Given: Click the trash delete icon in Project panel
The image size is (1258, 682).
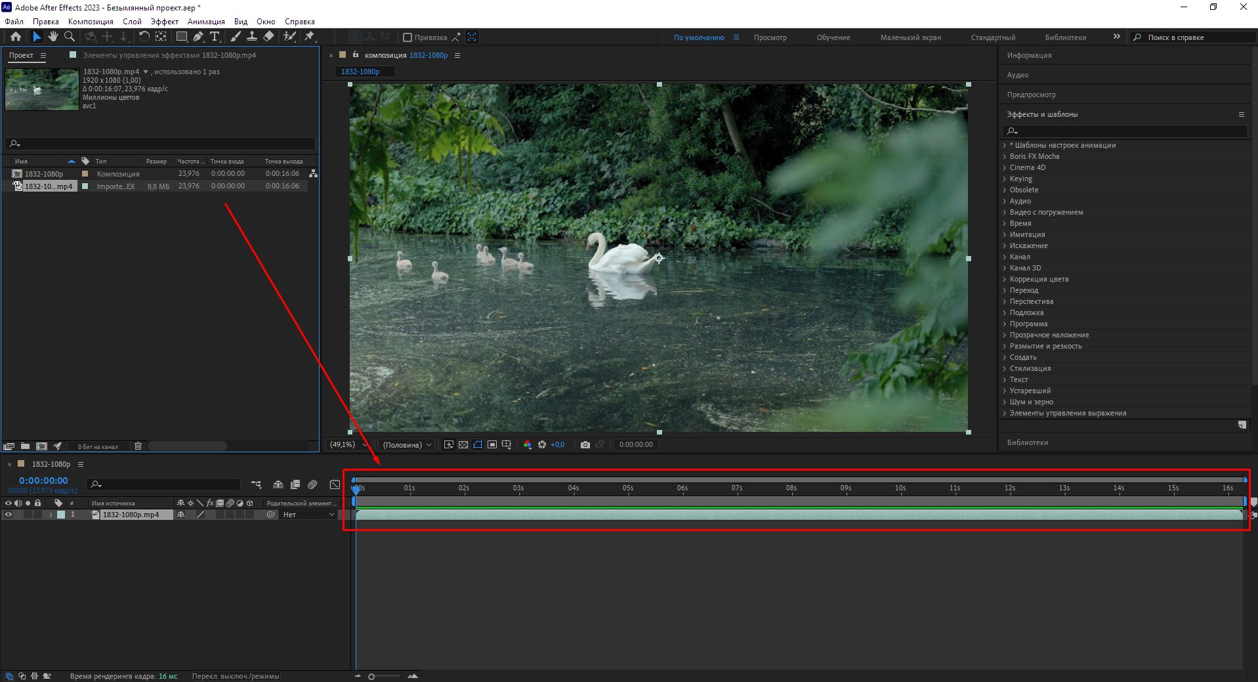Looking at the screenshot, I should [x=138, y=446].
